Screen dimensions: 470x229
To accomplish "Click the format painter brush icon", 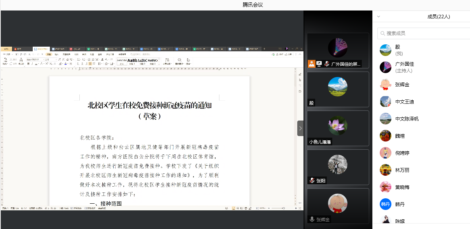I will click(21, 60).
